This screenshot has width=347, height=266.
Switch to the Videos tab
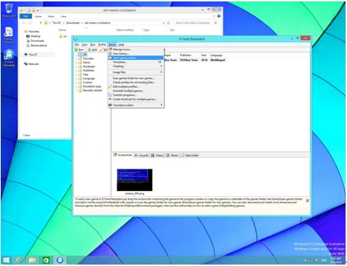(x=157, y=155)
